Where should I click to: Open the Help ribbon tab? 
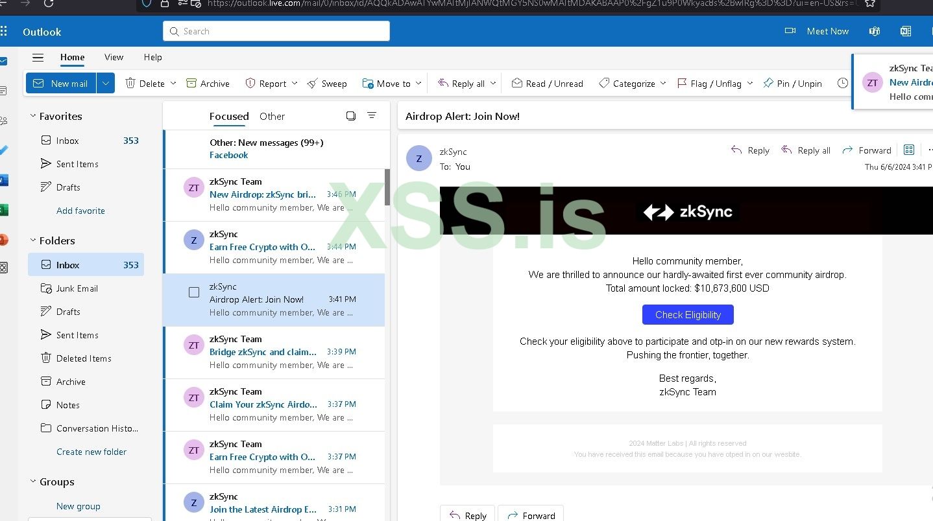point(153,57)
